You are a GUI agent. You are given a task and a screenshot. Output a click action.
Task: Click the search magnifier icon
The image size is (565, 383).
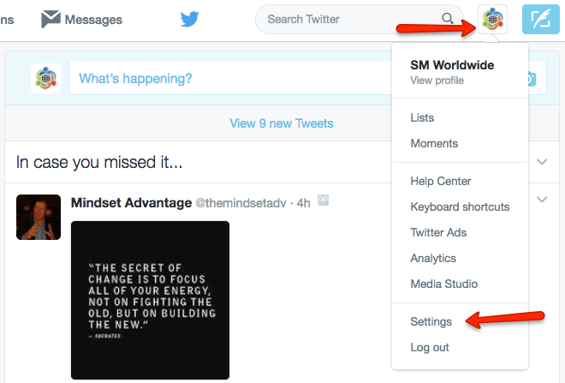448,18
